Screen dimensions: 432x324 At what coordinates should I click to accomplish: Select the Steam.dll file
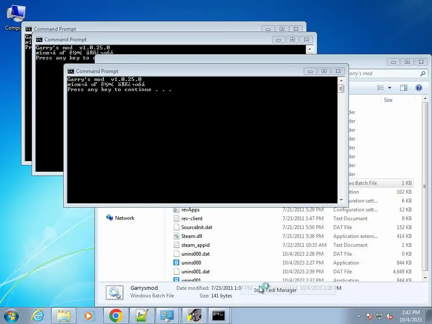192,236
